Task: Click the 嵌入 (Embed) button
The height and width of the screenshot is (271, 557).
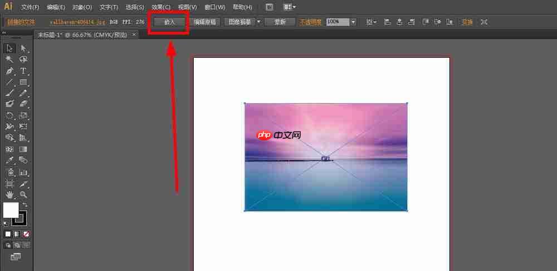Action: pyautogui.click(x=170, y=22)
